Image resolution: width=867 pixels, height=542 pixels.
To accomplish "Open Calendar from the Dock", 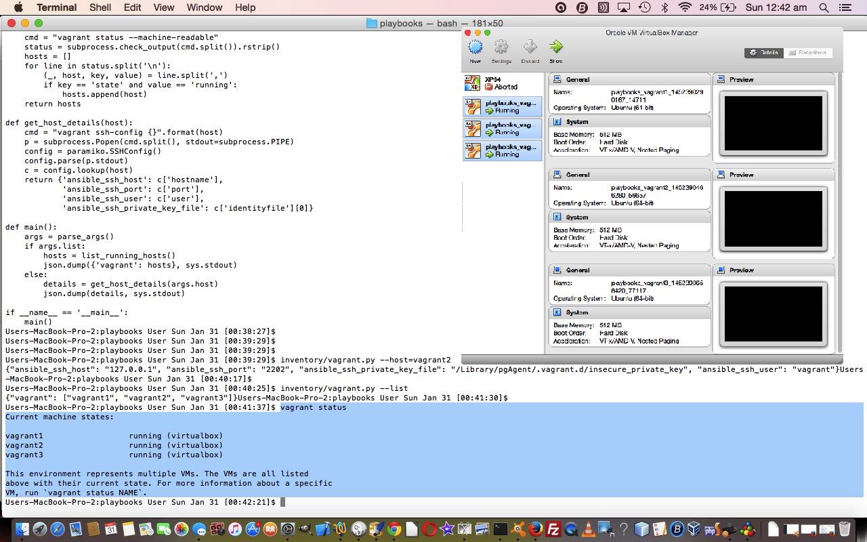I will click(x=111, y=528).
